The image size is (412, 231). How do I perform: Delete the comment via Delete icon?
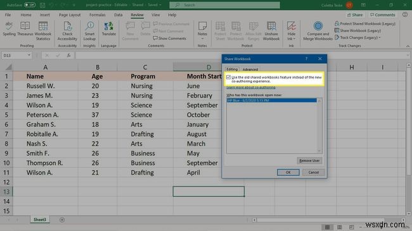point(145,29)
